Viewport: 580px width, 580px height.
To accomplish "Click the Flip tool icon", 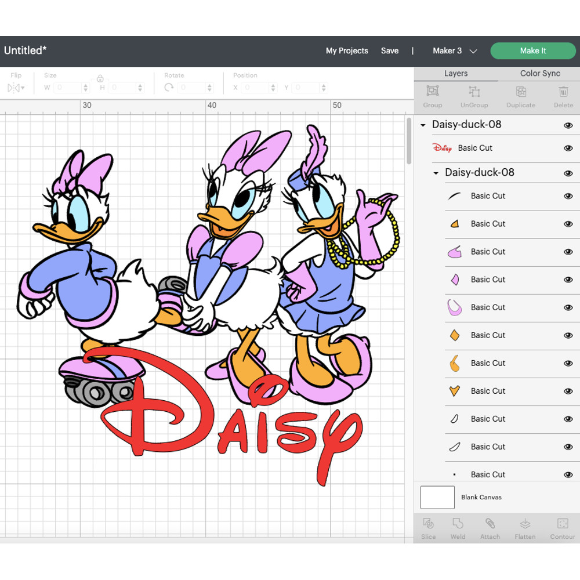I will tap(14, 88).
